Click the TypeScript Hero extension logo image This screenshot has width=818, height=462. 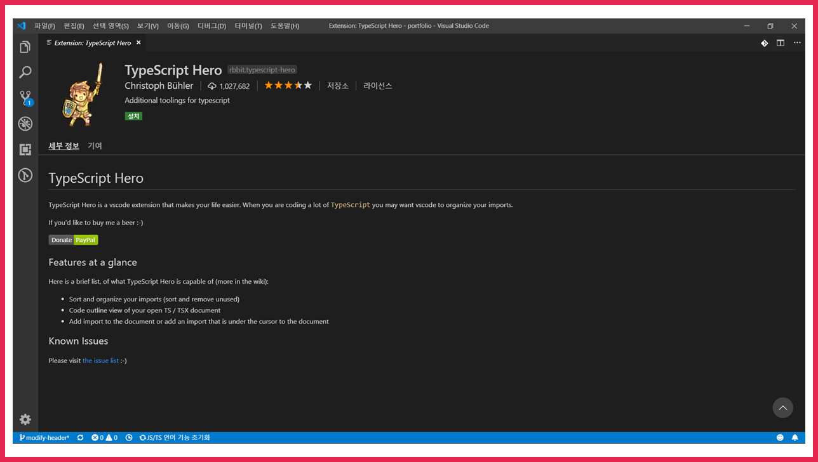coord(82,93)
